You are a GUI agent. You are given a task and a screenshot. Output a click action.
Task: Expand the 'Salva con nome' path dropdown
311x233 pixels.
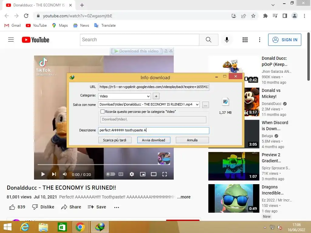[x=197, y=104]
